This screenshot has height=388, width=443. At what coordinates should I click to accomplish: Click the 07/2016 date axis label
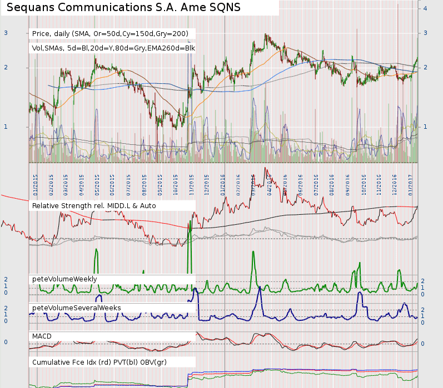click(x=316, y=185)
